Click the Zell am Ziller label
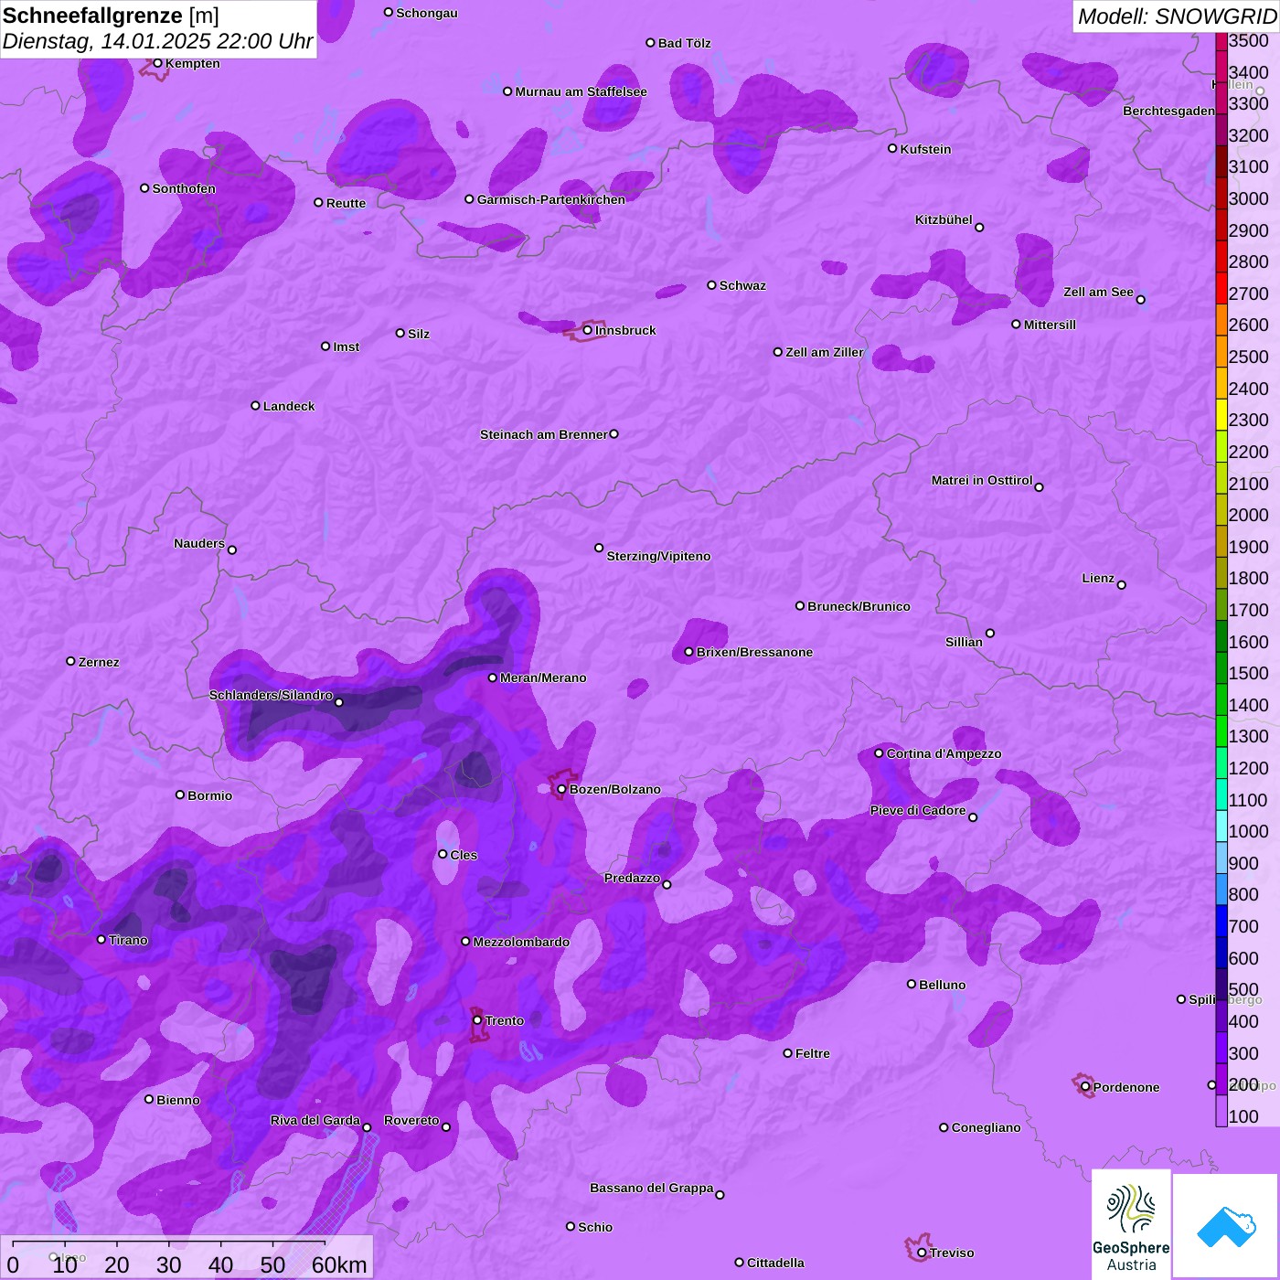Viewport: 1280px width, 1280px height. 824,352
